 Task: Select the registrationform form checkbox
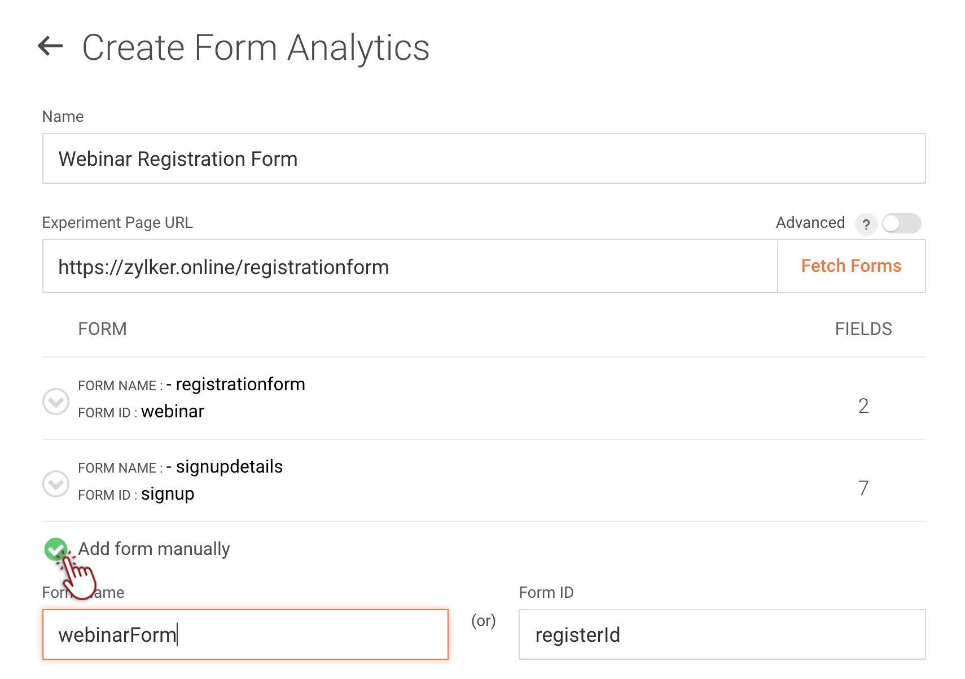point(56,402)
